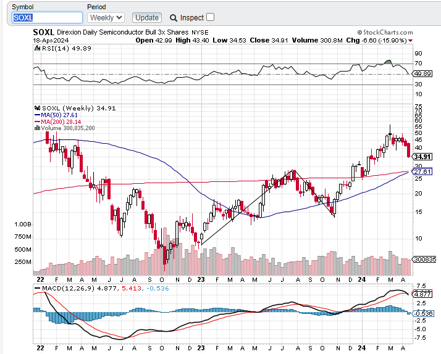This screenshot has height=354, width=441.
Task: Click the 49.89 RSI value label
Action: coord(422,74)
